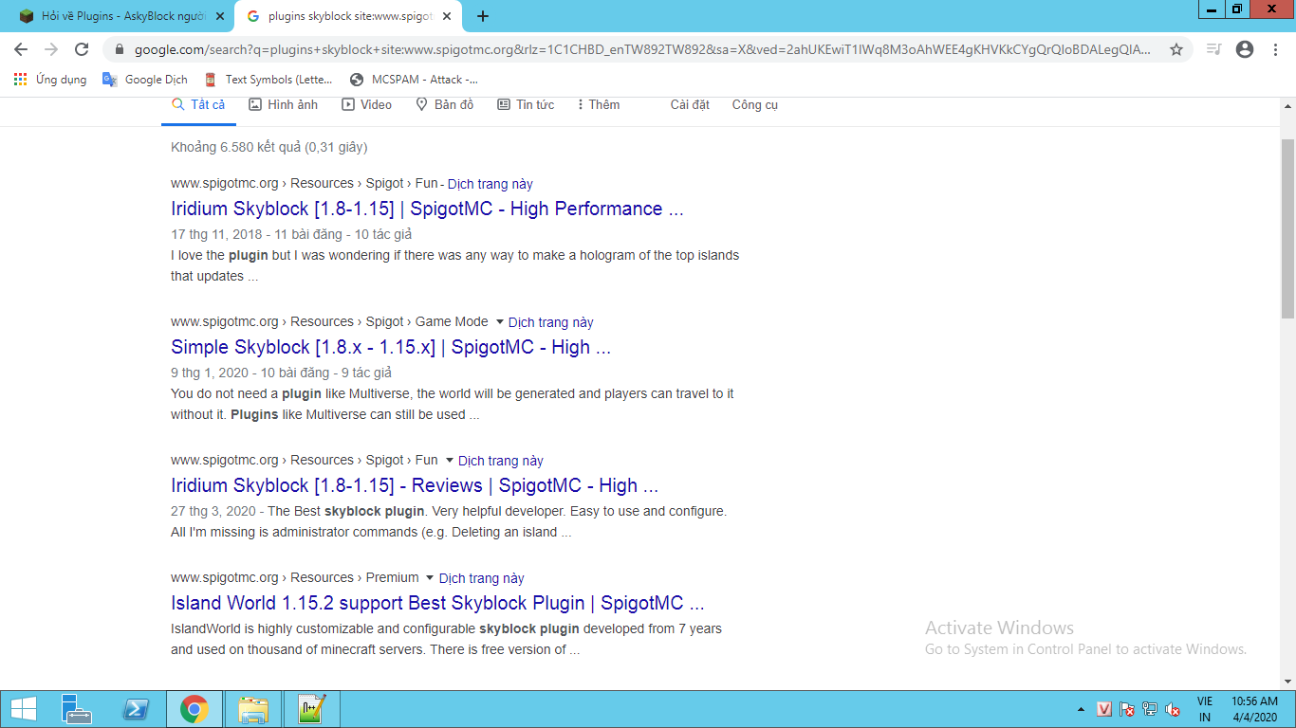Screen dimensions: 1296x728
Task: Click the "Resources › Spigot › Game Mode" breadcrumb
Action: 389,322
